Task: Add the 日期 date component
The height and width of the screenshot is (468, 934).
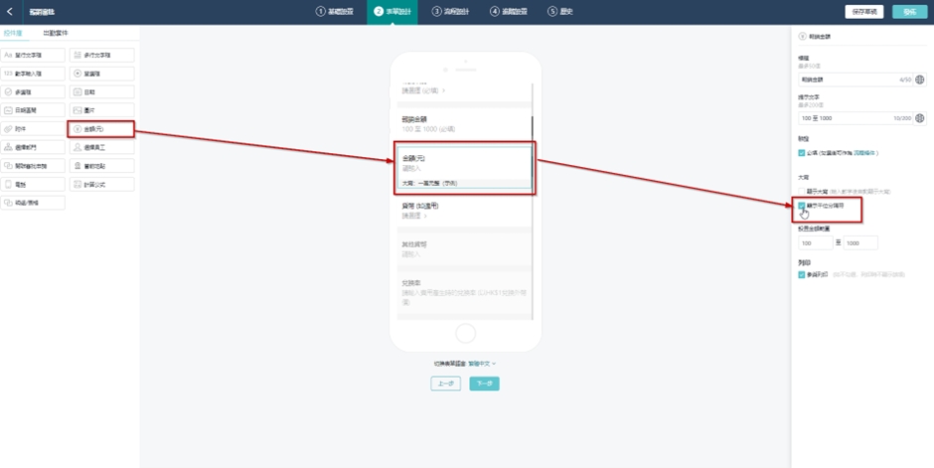Action: 100,91
